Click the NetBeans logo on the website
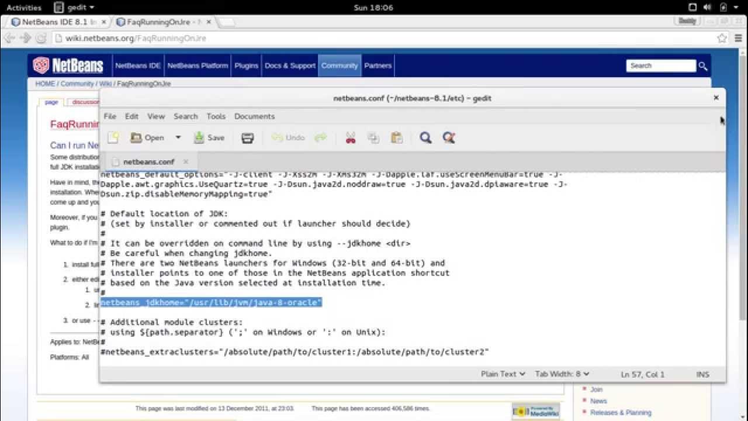This screenshot has height=421, width=748. (x=68, y=65)
